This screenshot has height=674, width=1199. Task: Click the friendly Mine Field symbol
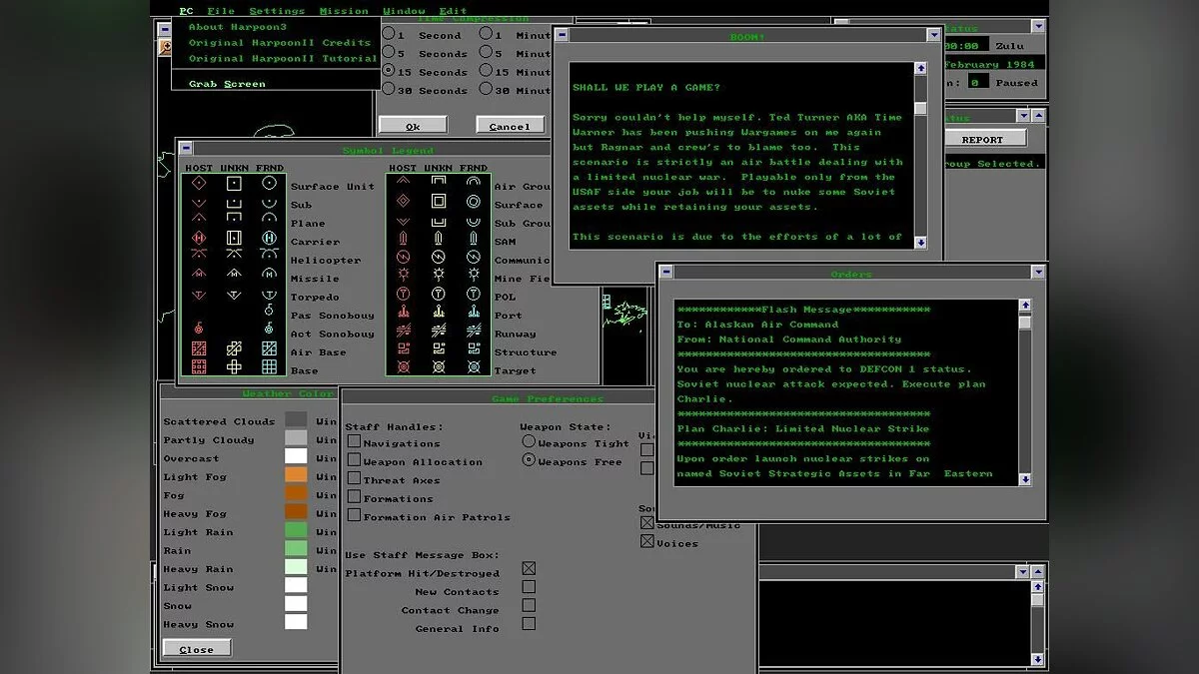pos(474,275)
